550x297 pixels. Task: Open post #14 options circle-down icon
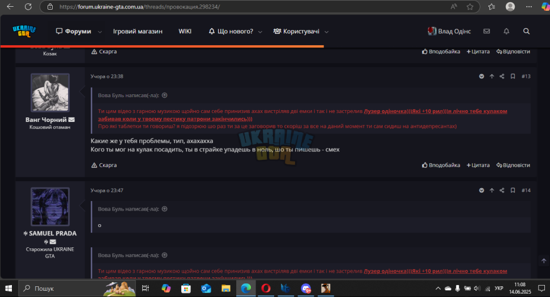481,190
